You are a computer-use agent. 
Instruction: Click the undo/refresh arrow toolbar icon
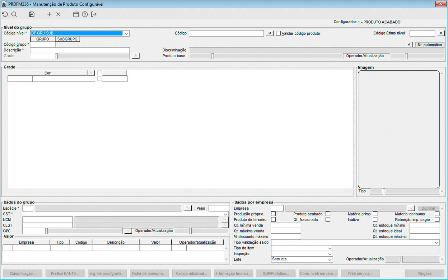pyautogui.click(x=5, y=14)
